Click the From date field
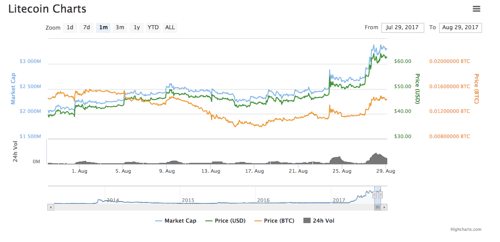The width and height of the screenshot is (500, 242). pyautogui.click(x=403, y=27)
